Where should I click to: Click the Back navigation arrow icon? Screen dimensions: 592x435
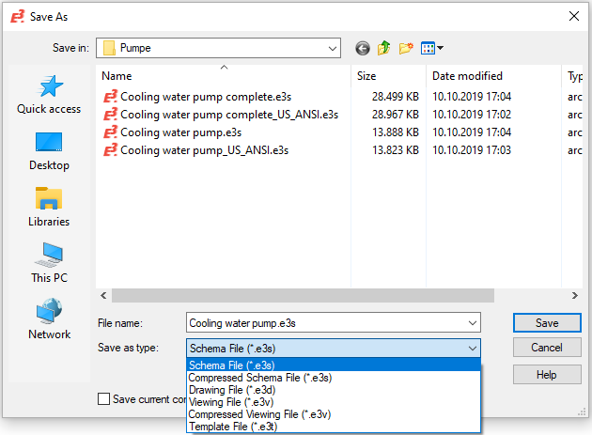point(363,48)
